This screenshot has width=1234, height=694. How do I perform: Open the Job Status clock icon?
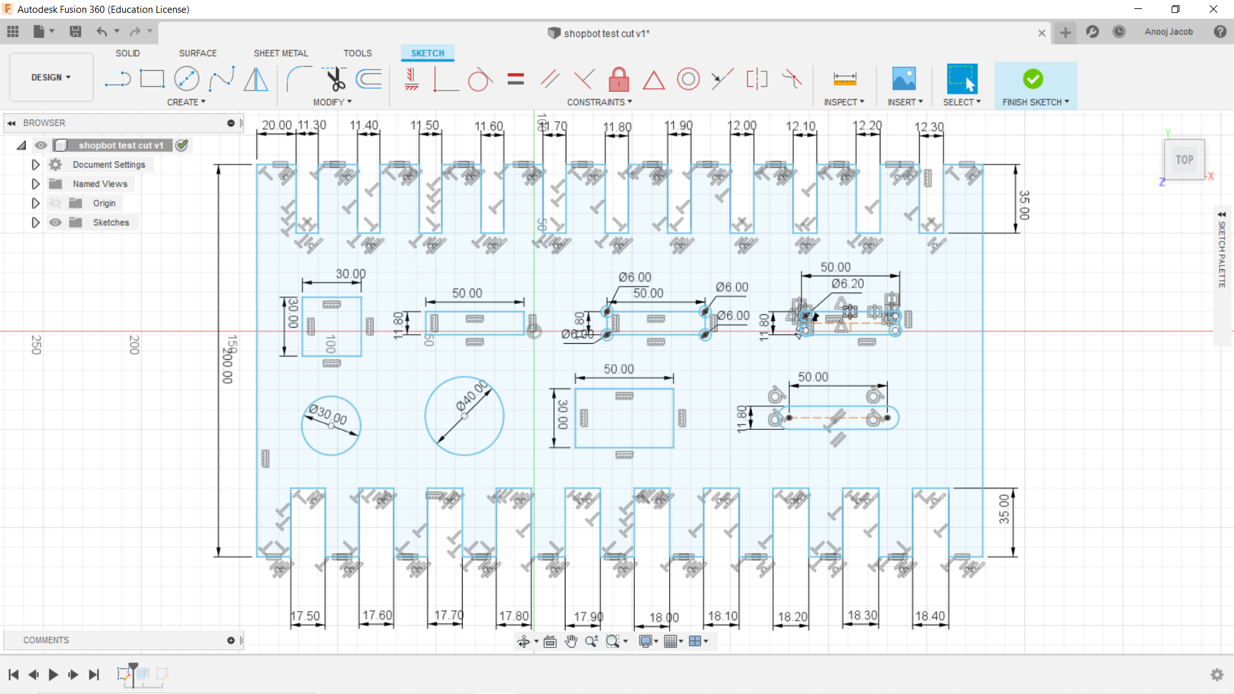click(x=1119, y=31)
